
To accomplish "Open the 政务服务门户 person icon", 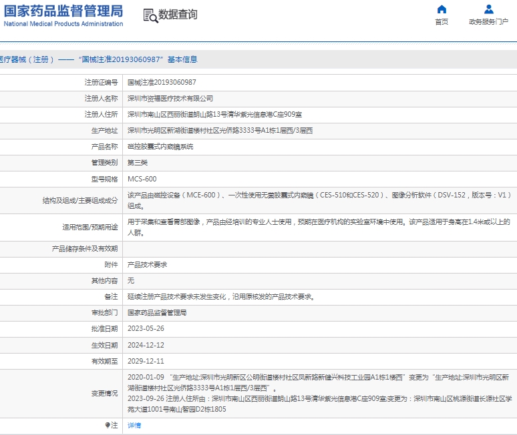I will click(489, 9).
